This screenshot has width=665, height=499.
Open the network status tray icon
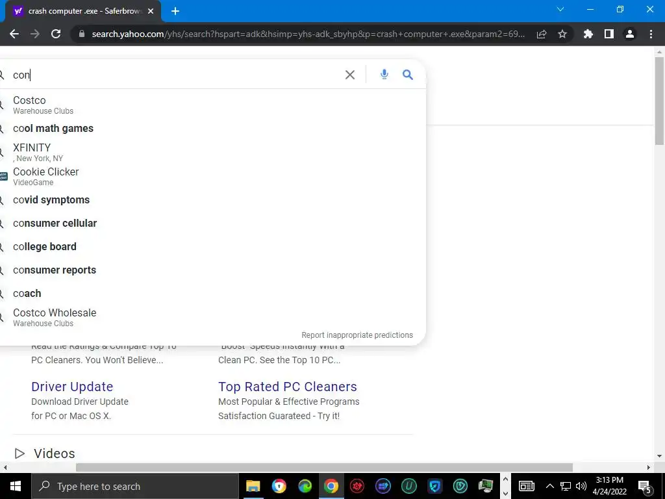click(566, 486)
